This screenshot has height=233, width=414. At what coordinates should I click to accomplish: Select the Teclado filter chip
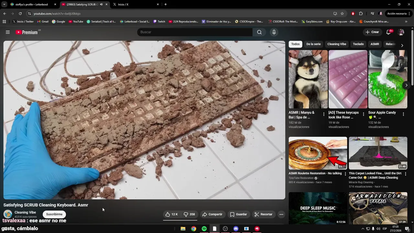click(358, 44)
